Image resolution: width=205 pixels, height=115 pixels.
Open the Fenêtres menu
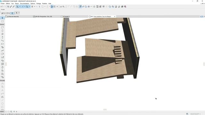tap(45, 4)
